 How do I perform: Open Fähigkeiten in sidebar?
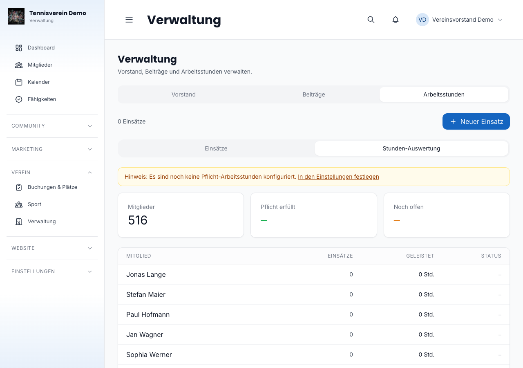coord(52,99)
